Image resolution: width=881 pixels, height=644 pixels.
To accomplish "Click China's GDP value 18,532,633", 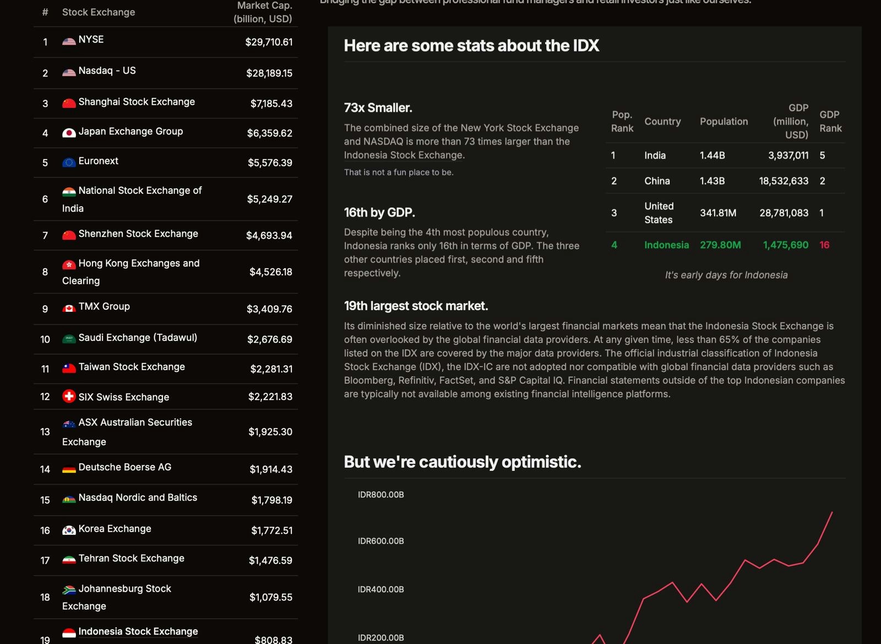I will coord(784,181).
